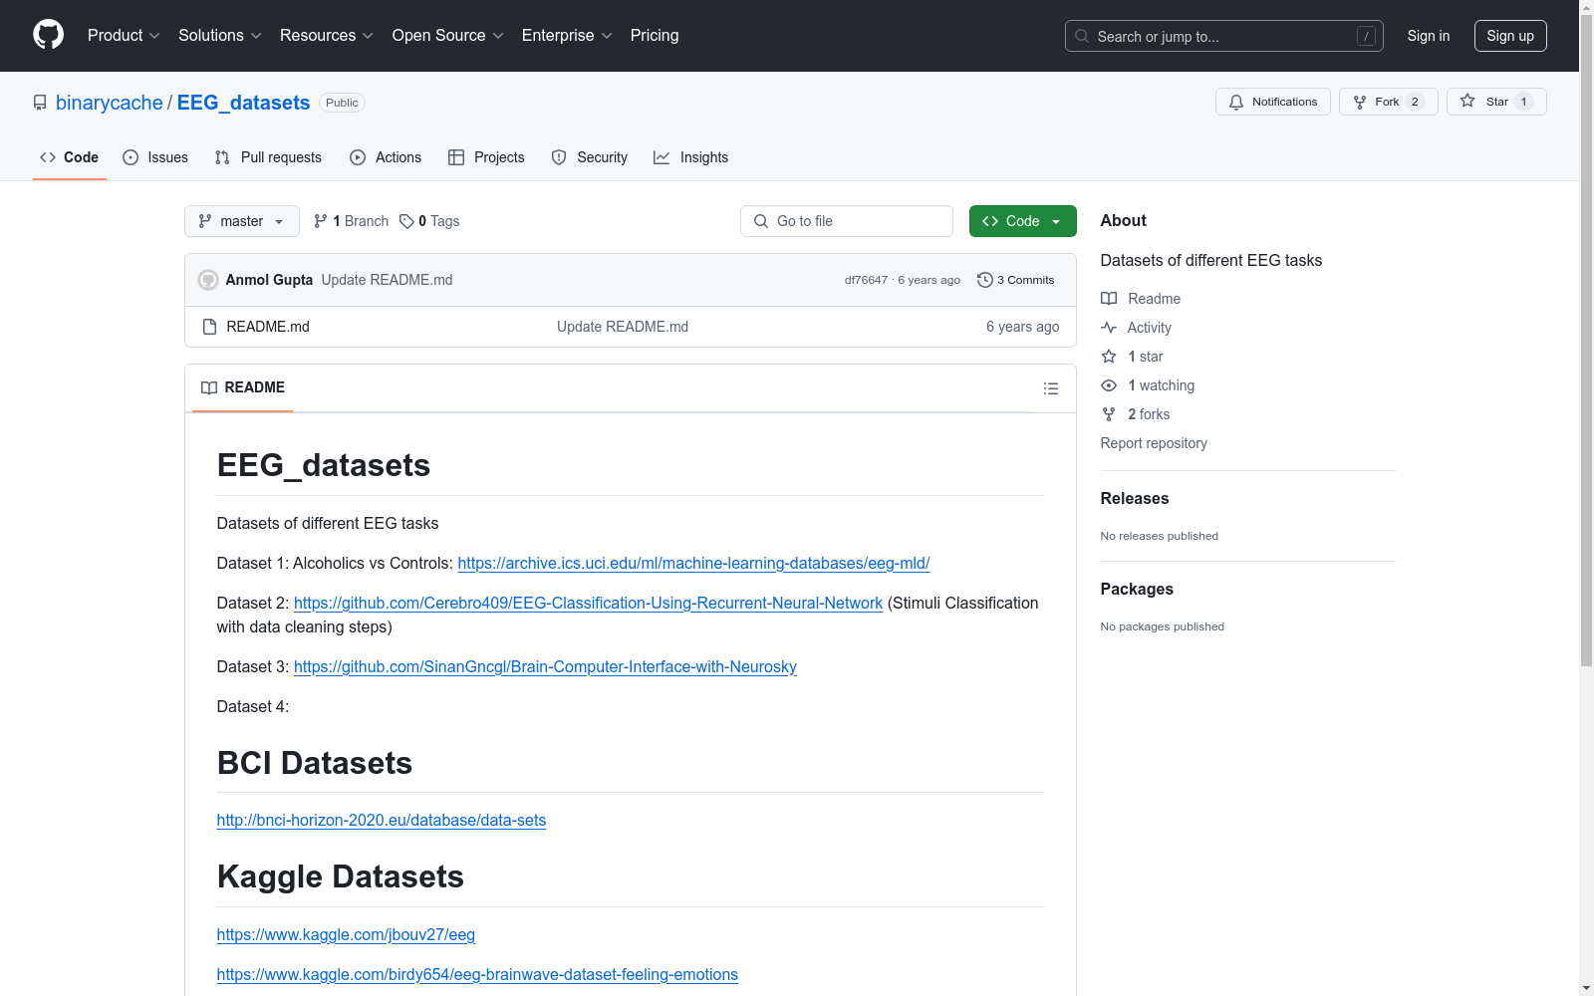1594x996 pixels.
Task: Open the bnci-horizon-2020 data-sets link
Action: (382, 820)
